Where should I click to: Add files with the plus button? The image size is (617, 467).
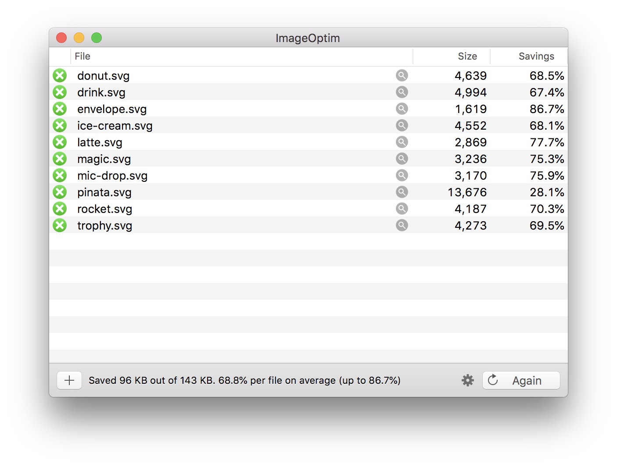pos(69,380)
